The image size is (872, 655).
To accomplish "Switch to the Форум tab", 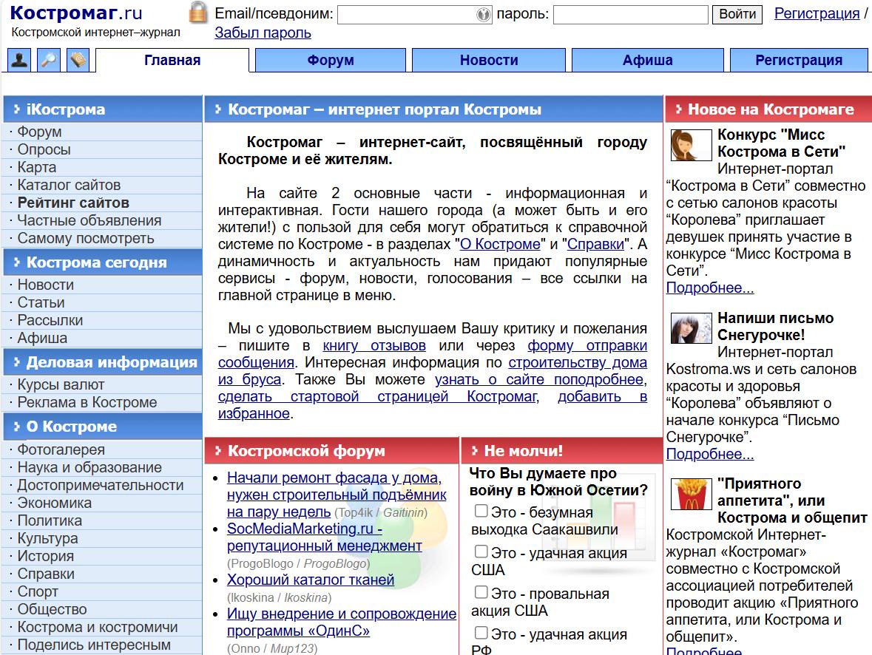I will pyautogui.click(x=330, y=60).
